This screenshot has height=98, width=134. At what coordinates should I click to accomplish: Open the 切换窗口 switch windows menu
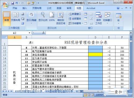[107, 18]
